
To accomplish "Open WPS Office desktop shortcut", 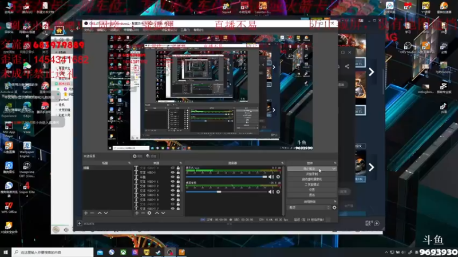I will pos(9,207).
